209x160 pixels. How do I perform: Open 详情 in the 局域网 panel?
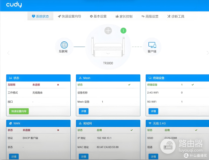[84, 156]
